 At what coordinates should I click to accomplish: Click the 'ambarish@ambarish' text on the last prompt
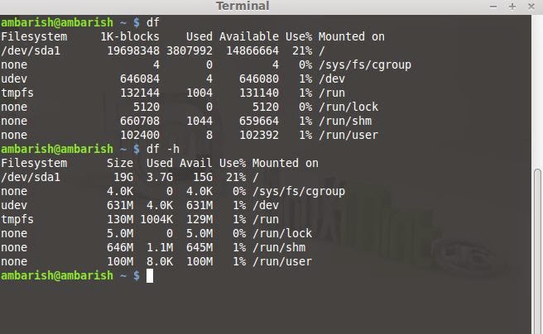[x=57, y=276]
